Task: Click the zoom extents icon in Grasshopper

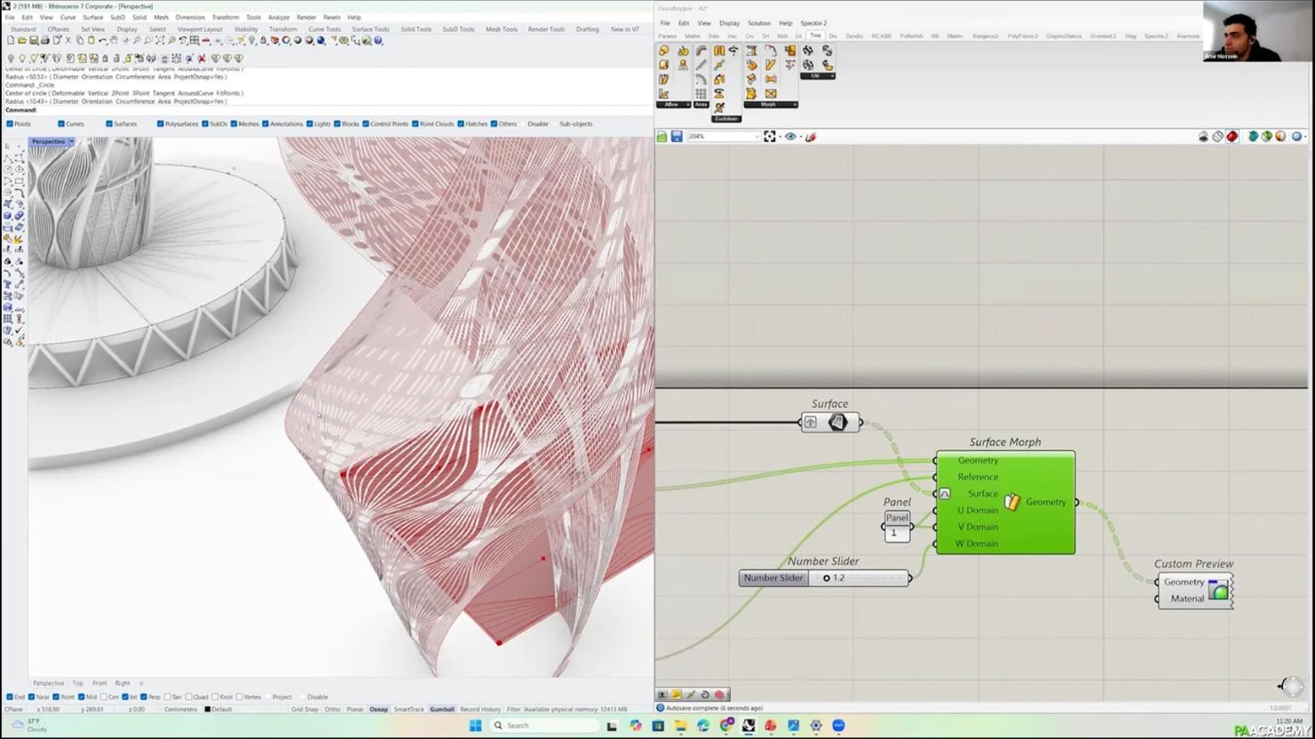Action: pyautogui.click(x=770, y=137)
